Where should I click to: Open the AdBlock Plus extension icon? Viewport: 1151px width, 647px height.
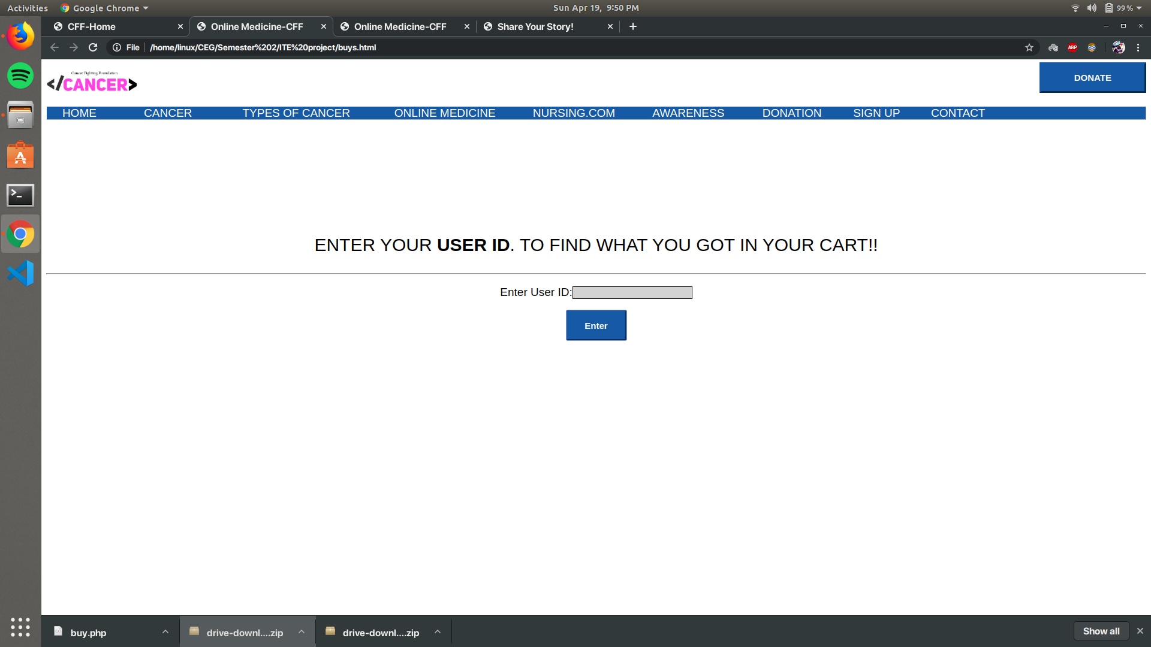pos(1072,47)
